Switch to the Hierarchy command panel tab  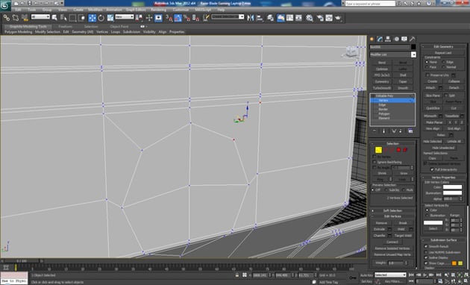click(x=388, y=39)
